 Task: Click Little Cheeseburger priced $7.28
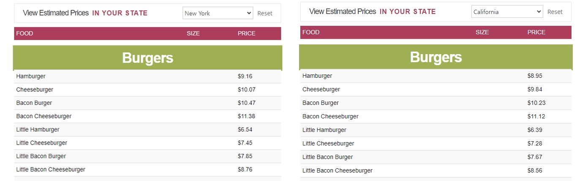tap(328, 143)
